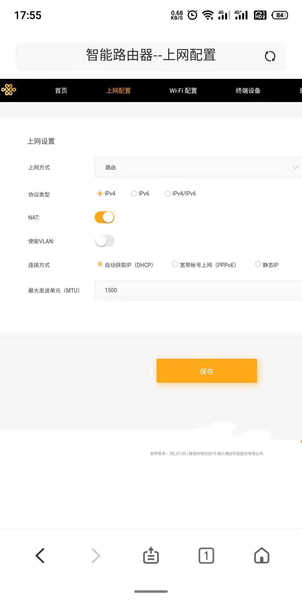The image size is (302, 604).
Task: Go to browser home page icon
Action: point(261,555)
